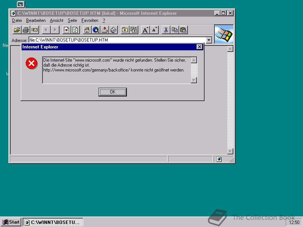Open the Favorites folder icon

(x=125, y=30)
